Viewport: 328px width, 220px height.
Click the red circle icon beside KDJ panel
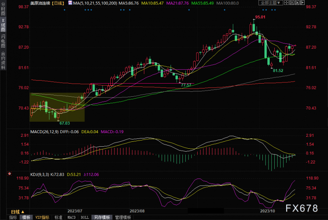click(9, 174)
